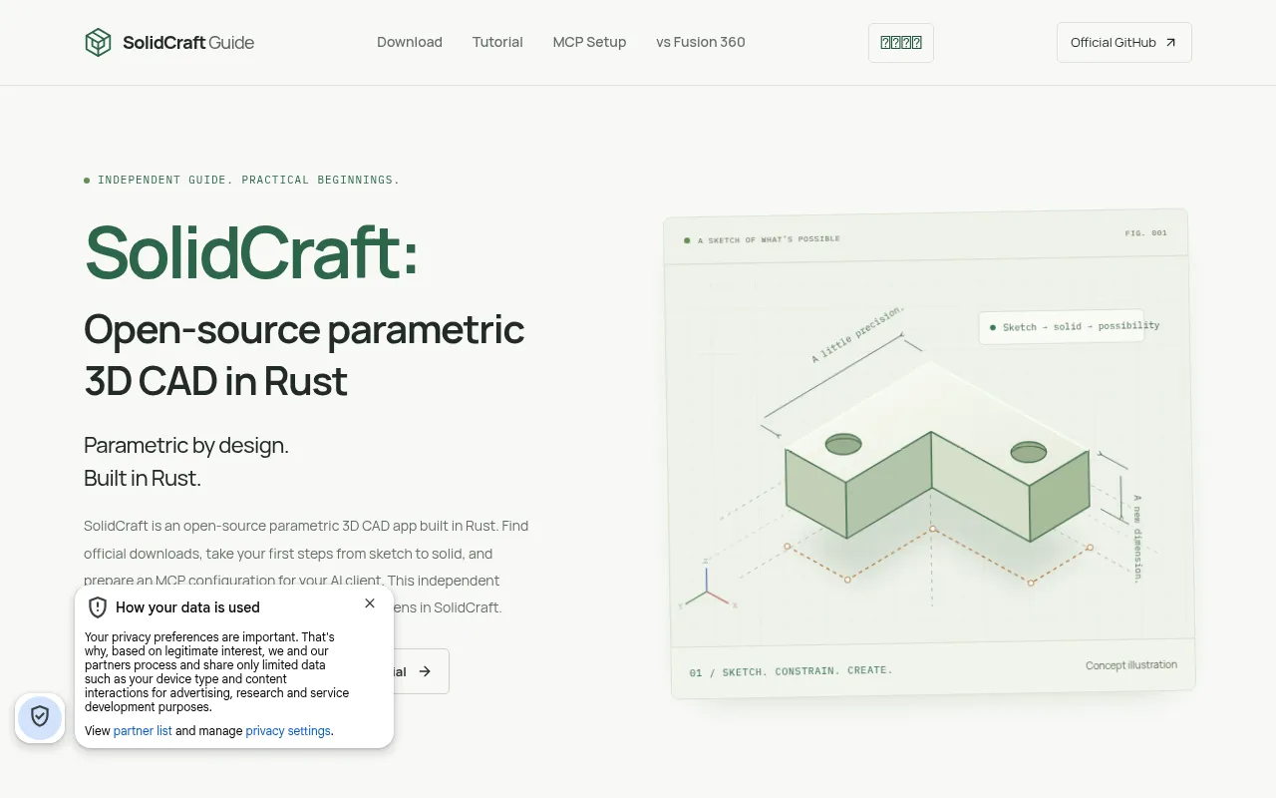This screenshot has height=798, width=1276.
Task: Click the 'SolidCraft:' hero headline
Action: 252,253
